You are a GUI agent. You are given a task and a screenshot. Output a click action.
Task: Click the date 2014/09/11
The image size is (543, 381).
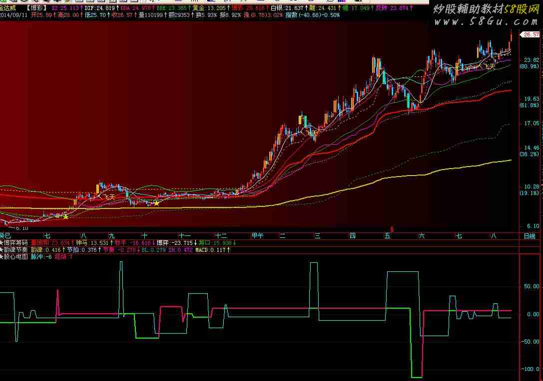(14, 15)
